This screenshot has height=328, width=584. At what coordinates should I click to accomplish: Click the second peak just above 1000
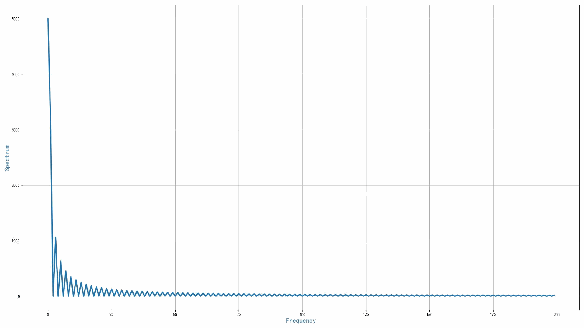click(x=56, y=237)
